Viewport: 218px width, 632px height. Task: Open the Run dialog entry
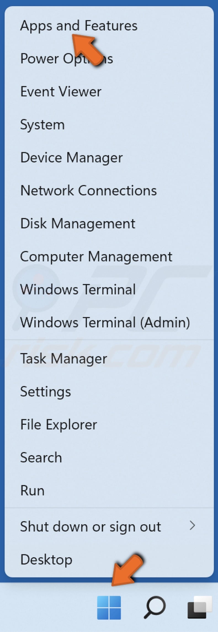point(32,490)
